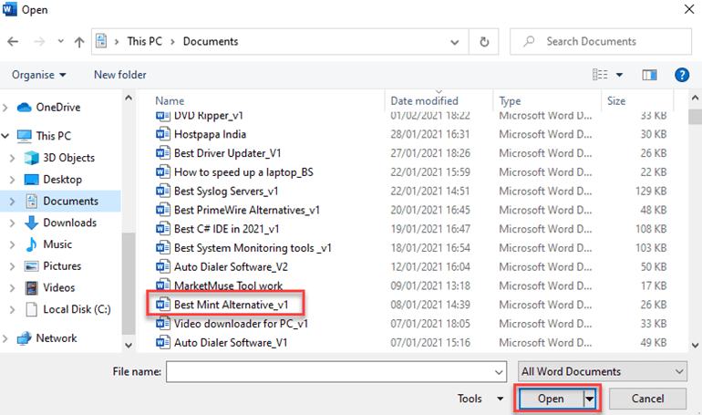Toggle the preview pane icon
This screenshot has width=702, height=415.
[x=649, y=75]
